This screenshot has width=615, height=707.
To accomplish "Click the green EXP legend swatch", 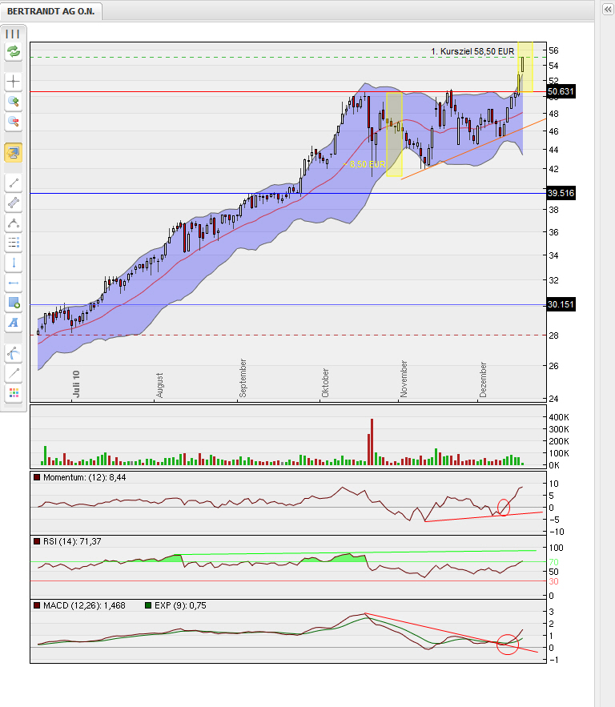I will pos(148,605).
